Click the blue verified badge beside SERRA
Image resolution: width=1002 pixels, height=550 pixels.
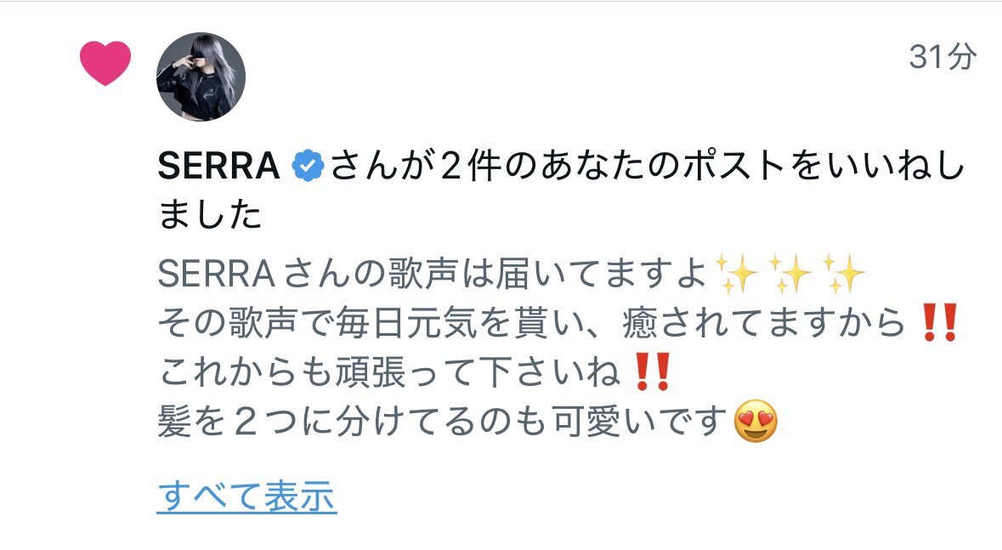[x=308, y=166]
